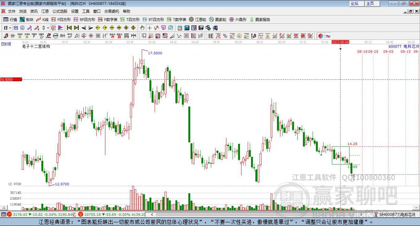This screenshot has height=226, width=420.
Task: Open the 文件 menu
Action: point(11,11)
